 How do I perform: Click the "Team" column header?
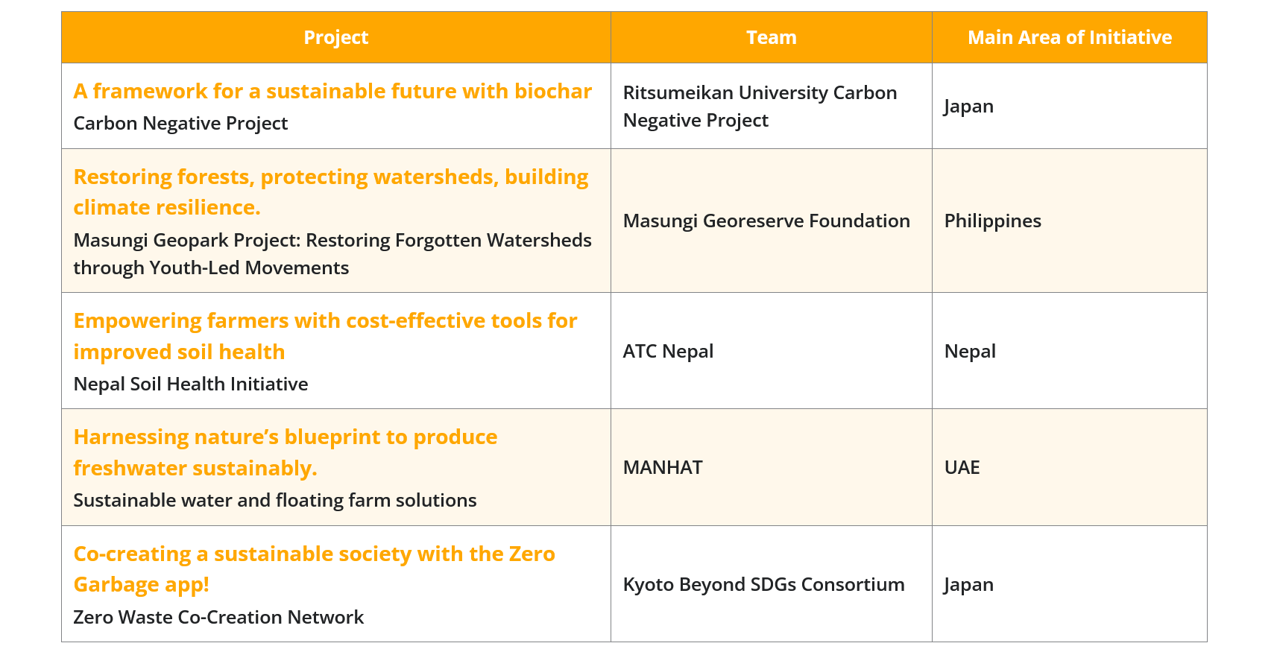(x=771, y=37)
